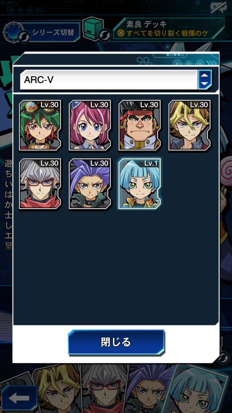Image resolution: width=232 pixels, height=413 pixels.
Task: Click the back arrow button
Action: [19, 399]
